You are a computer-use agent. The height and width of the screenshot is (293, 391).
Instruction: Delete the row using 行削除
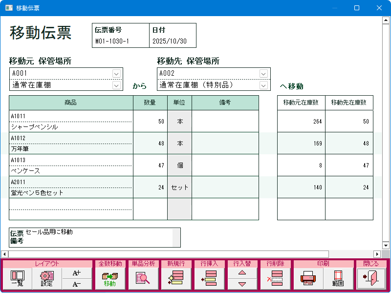click(x=275, y=278)
